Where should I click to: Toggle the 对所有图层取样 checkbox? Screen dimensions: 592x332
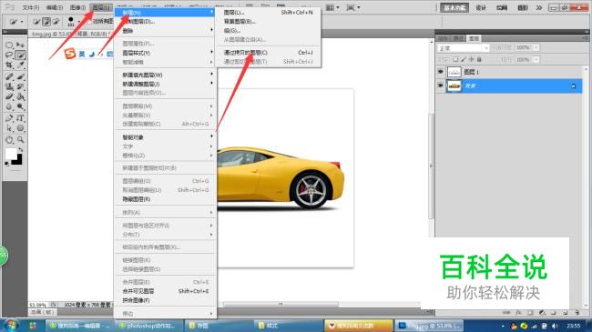(89, 22)
